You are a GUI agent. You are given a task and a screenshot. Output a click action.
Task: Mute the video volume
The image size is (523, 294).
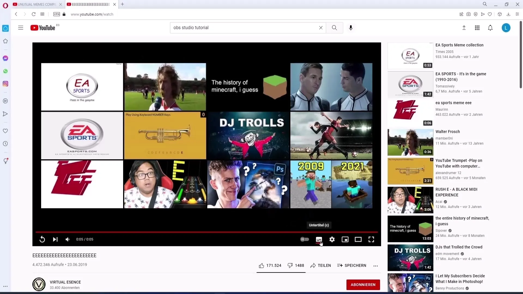coord(68,239)
